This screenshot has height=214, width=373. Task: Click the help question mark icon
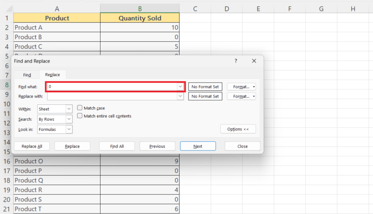(236, 61)
